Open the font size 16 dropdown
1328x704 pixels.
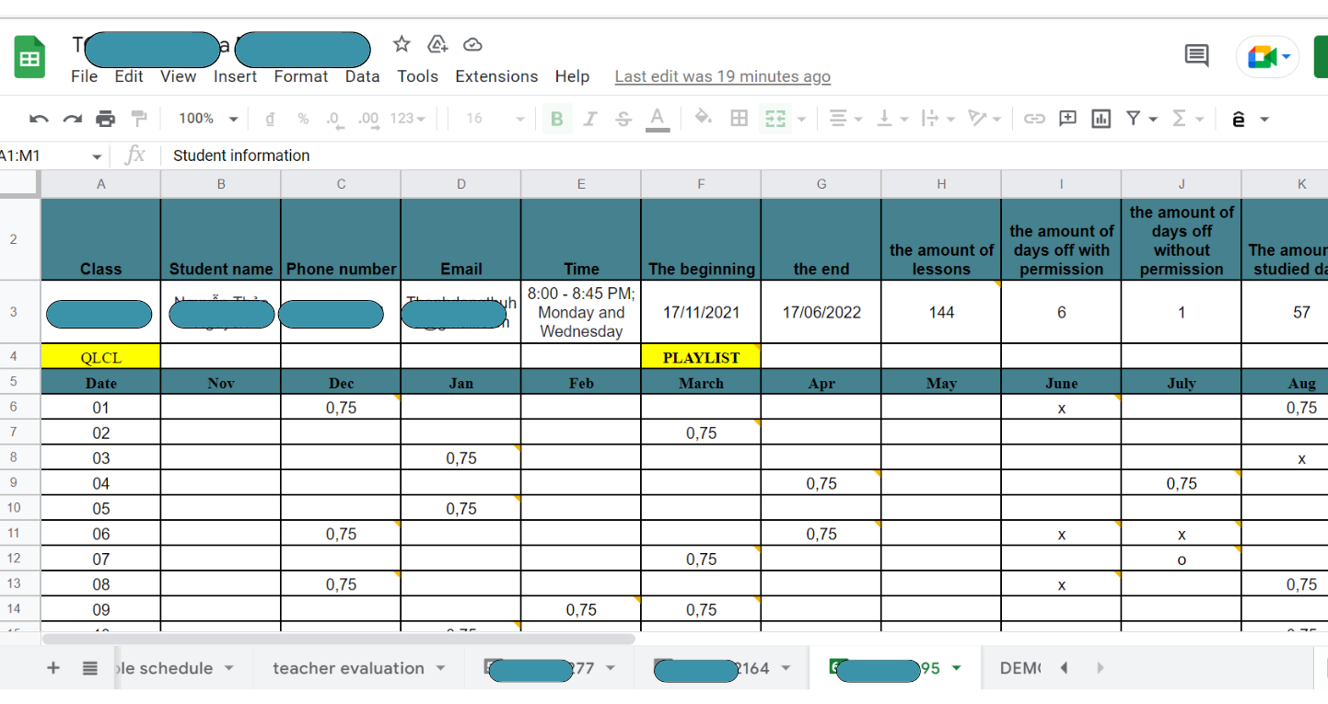click(x=495, y=119)
